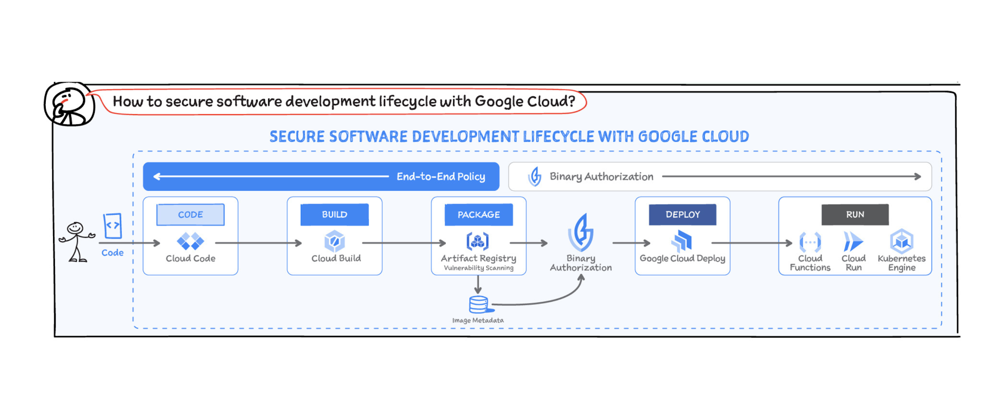Click the Cloud Run icon
The image size is (1007, 419).
pos(853,241)
